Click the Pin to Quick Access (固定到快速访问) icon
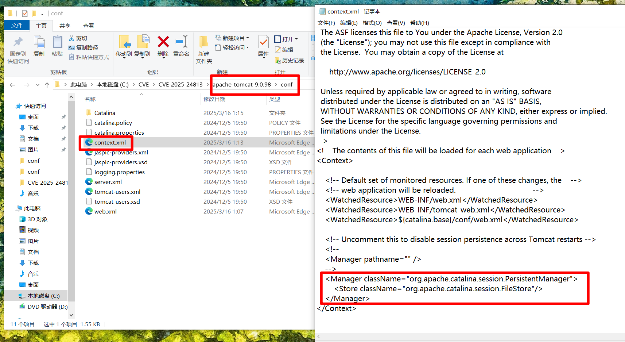 (18, 42)
